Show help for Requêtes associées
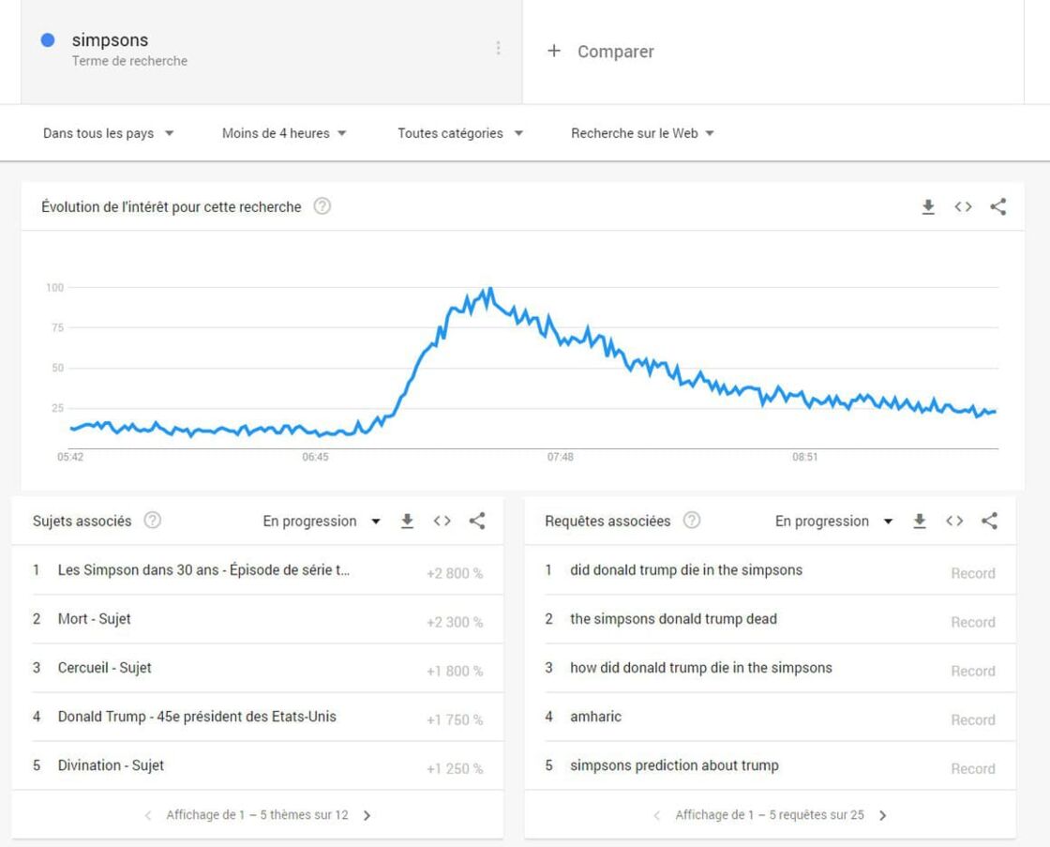Viewport: 1050px width, 847px height. point(692,521)
